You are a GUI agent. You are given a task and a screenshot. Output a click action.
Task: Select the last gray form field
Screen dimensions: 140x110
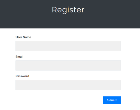click(x=68, y=85)
